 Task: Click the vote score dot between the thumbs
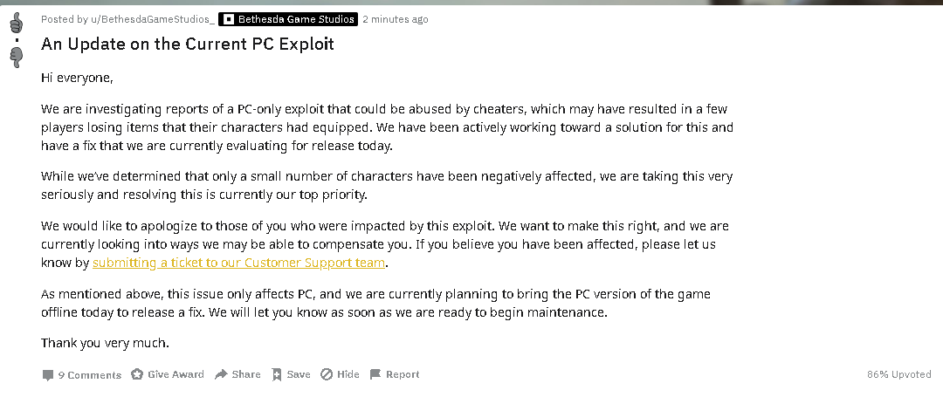(17, 40)
